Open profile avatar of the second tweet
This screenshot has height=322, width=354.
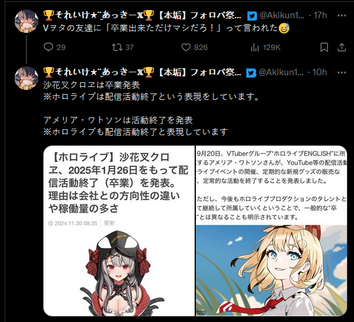[26, 78]
